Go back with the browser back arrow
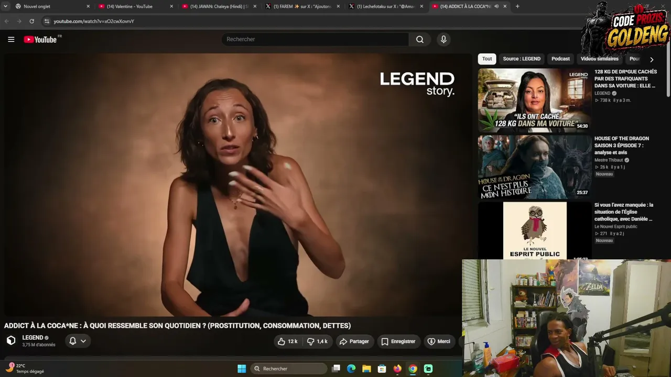Image resolution: width=671 pixels, height=377 pixels. tap(7, 21)
